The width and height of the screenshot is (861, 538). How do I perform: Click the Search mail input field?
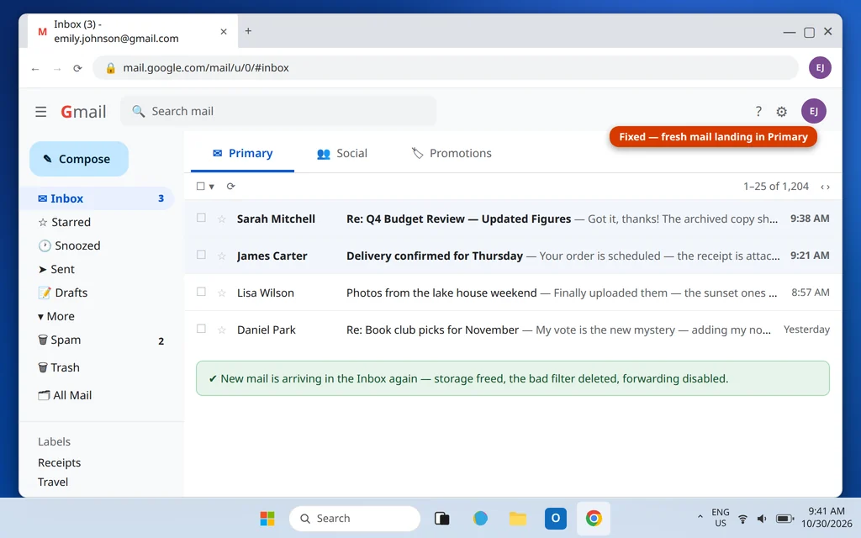point(278,112)
